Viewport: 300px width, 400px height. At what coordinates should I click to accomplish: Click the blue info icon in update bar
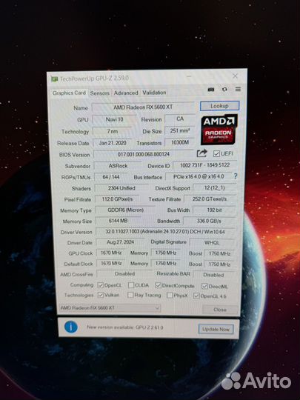71,327
